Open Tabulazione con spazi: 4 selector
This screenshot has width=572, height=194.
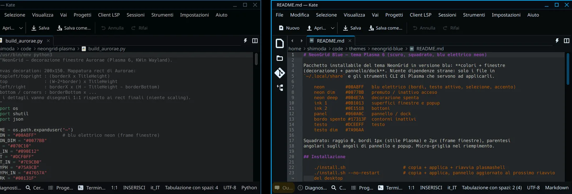[192, 188]
